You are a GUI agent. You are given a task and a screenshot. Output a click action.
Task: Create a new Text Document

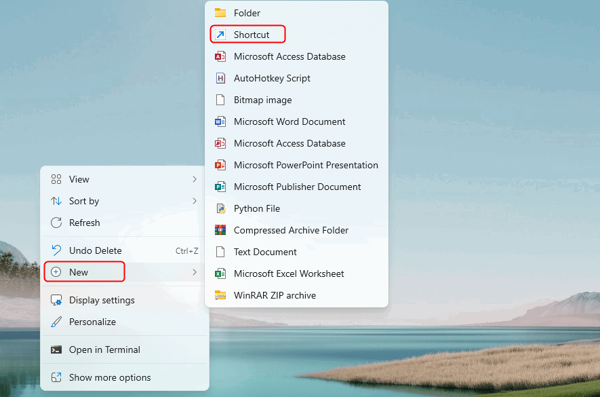coord(265,252)
